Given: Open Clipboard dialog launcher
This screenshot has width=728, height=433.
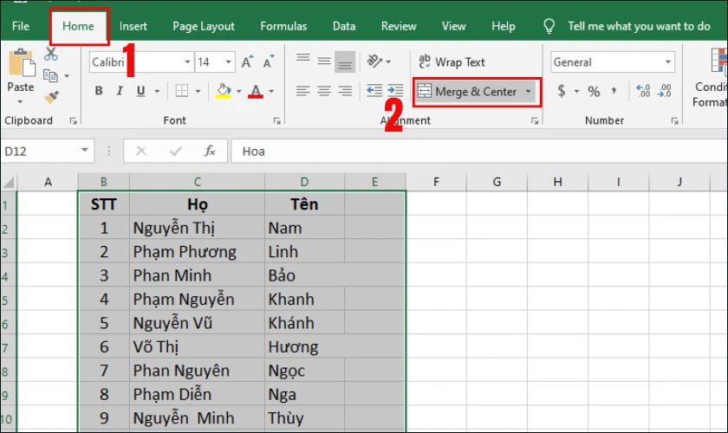Looking at the screenshot, I should coord(74,120).
